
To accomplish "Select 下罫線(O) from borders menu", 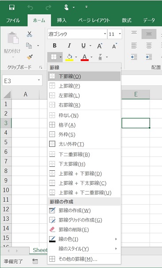I will pos(84,76).
